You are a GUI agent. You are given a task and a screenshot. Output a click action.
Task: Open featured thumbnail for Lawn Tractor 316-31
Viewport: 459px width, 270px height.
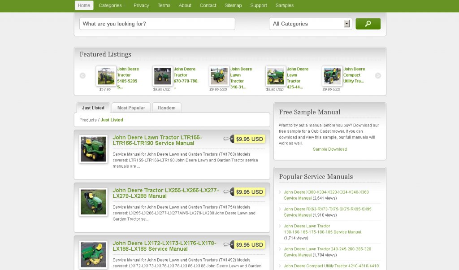pyautogui.click(x=219, y=76)
